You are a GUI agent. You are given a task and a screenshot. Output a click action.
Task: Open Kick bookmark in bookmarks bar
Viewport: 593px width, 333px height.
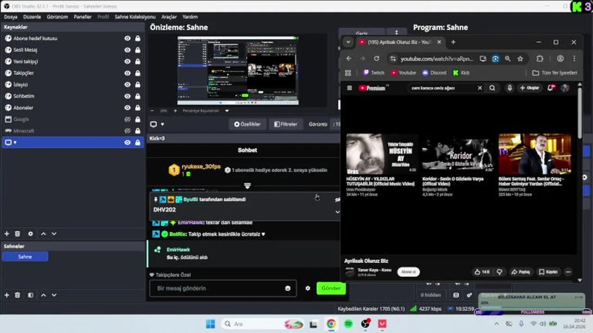[x=461, y=73]
